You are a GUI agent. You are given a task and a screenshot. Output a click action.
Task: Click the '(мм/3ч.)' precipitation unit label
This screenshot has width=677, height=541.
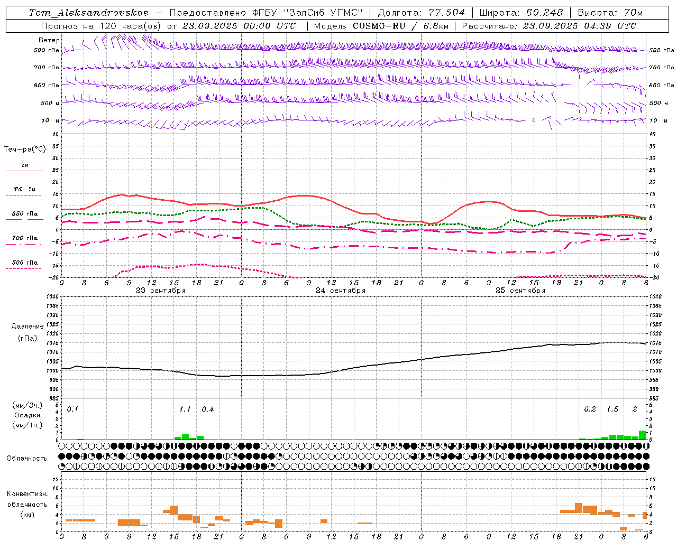tap(28, 406)
